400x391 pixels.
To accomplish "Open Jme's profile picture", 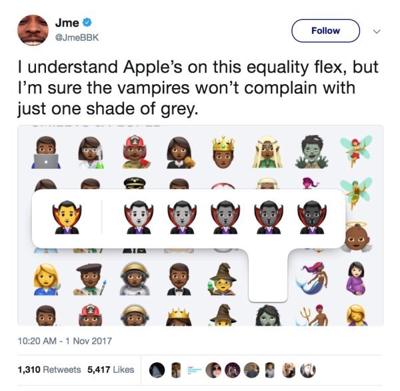I will [x=33, y=30].
